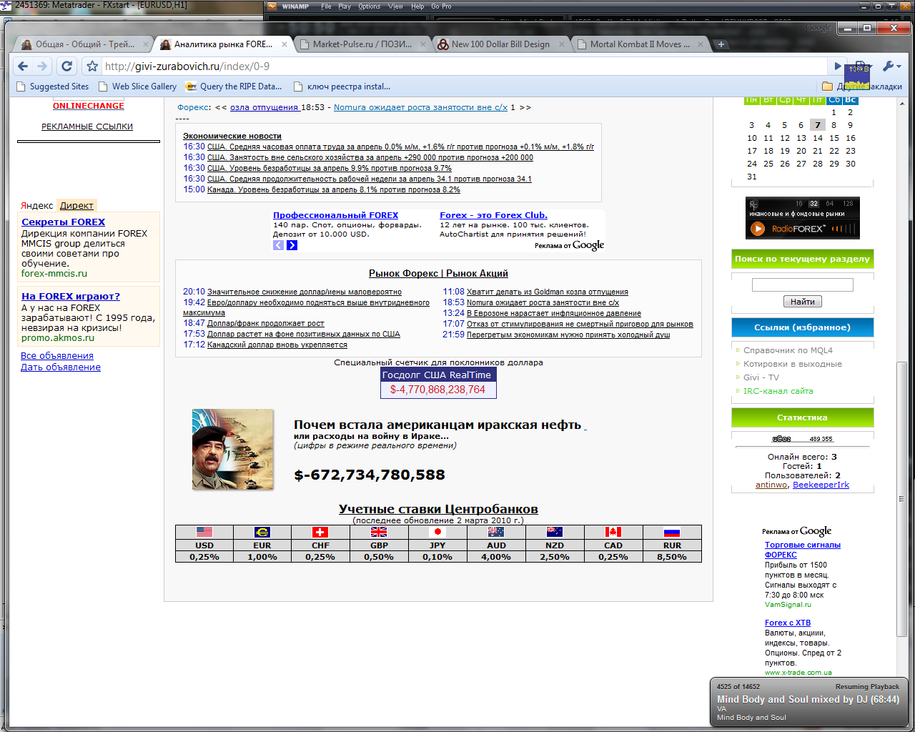Reload the page with the refresh icon
This screenshot has width=915, height=732.
[x=66, y=66]
